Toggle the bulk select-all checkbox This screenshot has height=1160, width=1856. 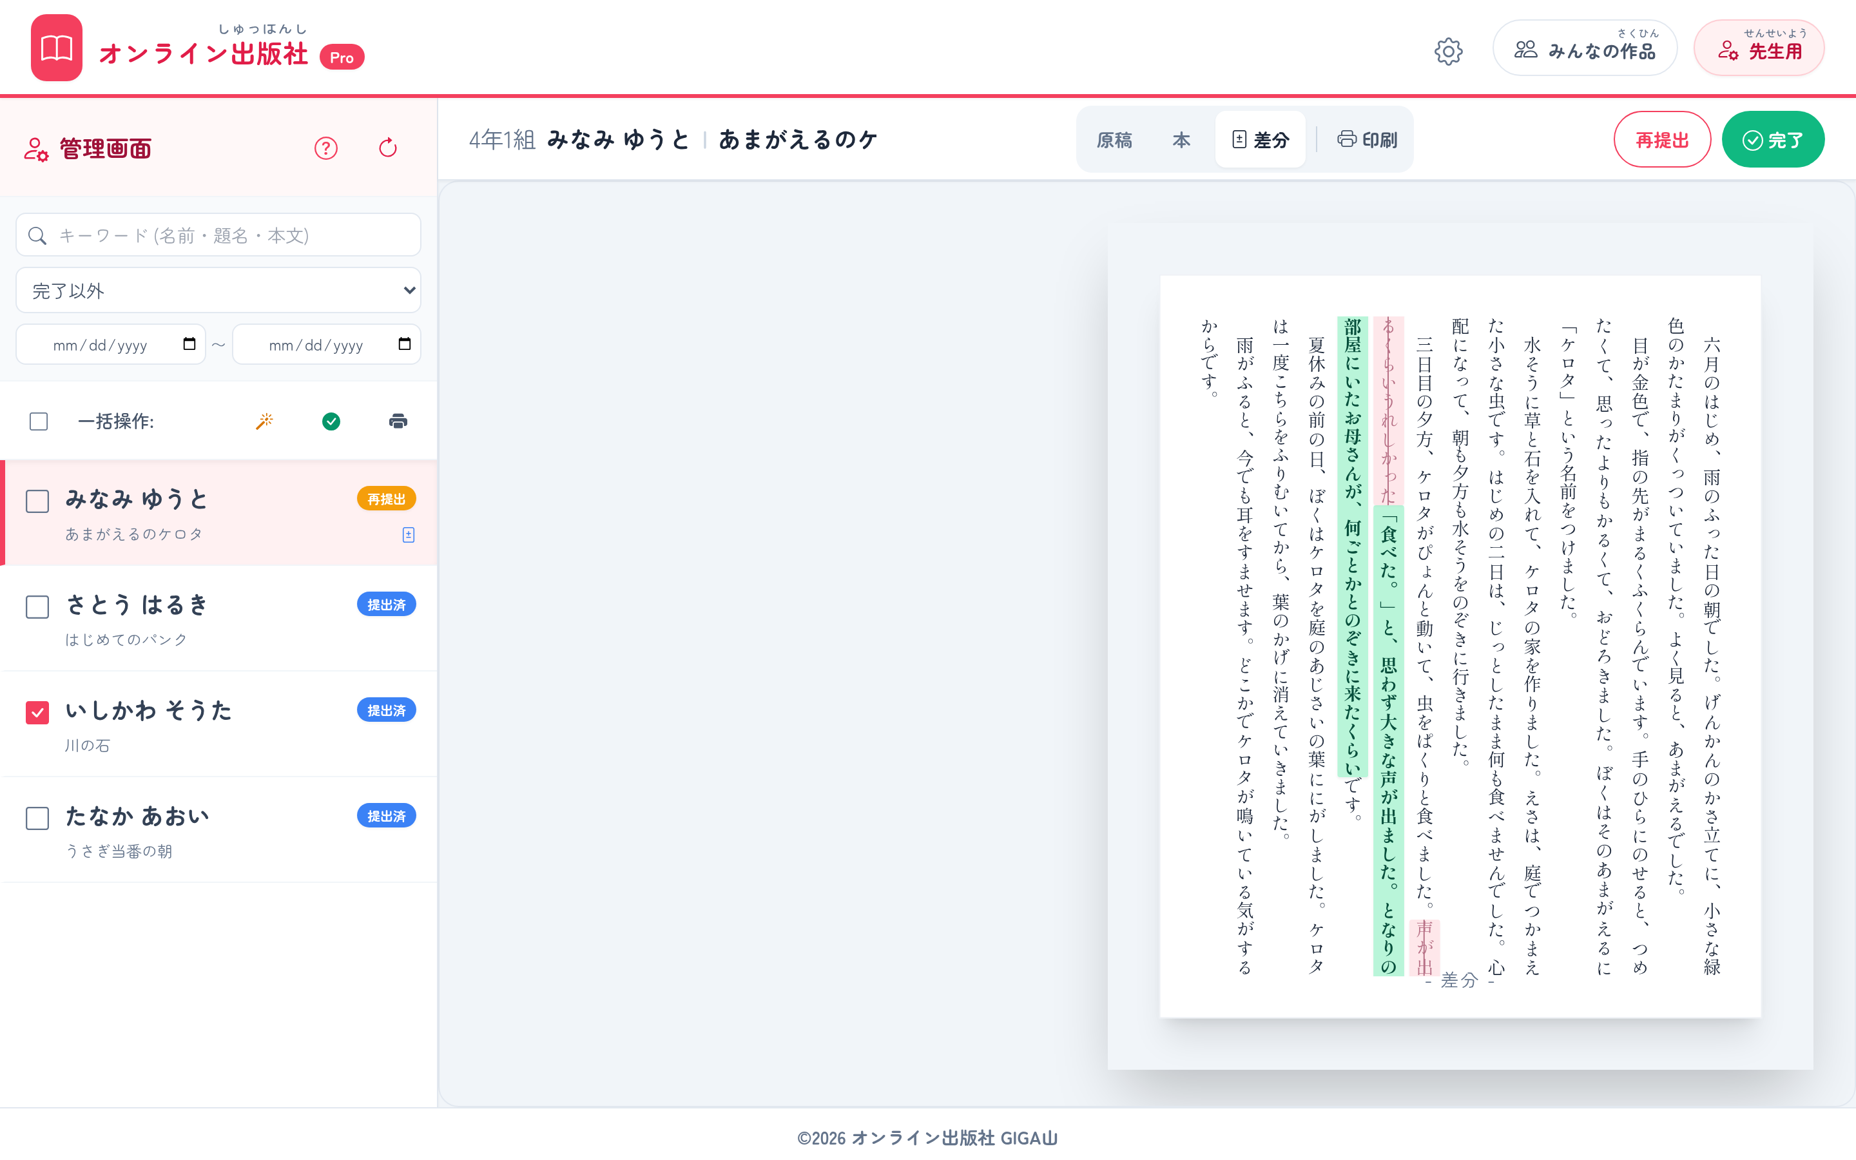pyautogui.click(x=39, y=421)
